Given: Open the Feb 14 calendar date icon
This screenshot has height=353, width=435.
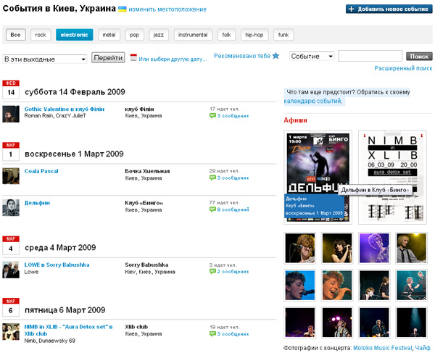Looking at the screenshot, I should coord(11,89).
